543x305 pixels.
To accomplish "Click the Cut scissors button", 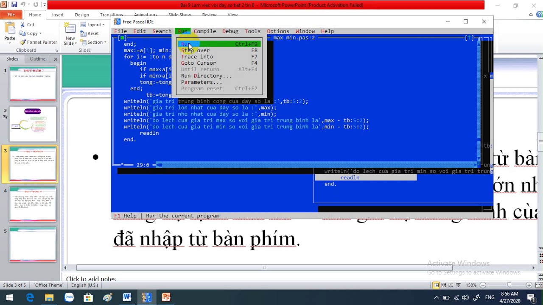I will click(27, 25).
